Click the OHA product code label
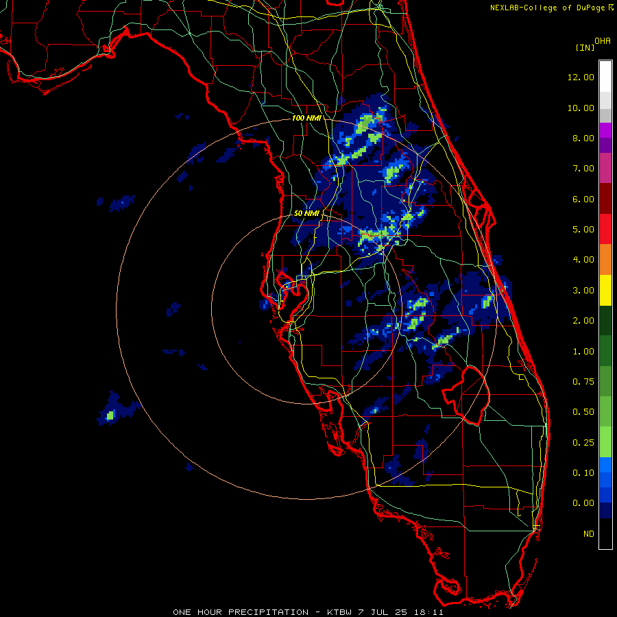617x617 pixels. tap(603, 41)
